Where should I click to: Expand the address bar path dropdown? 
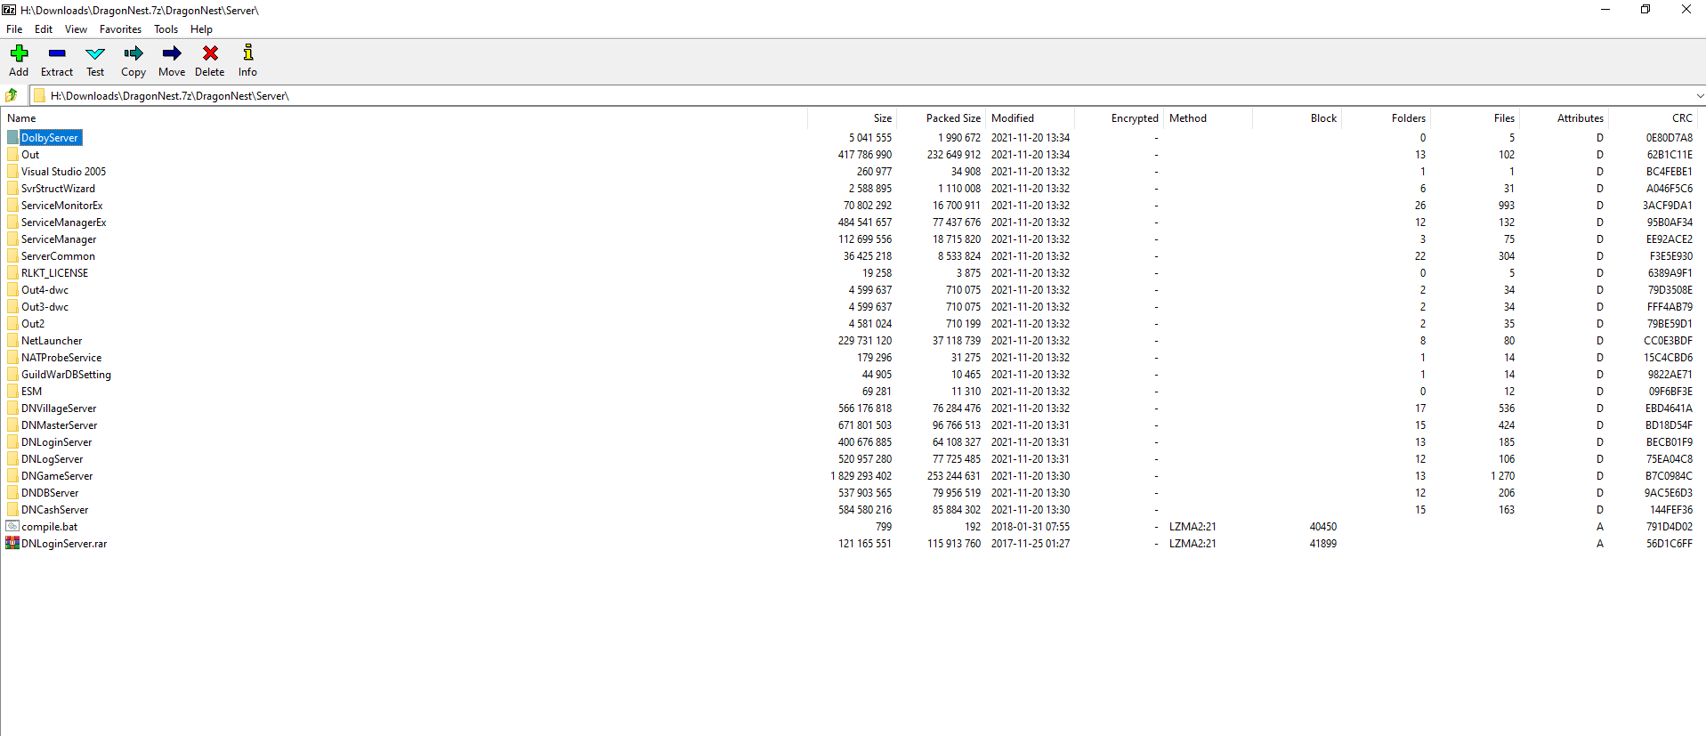[x=1699, y=95]
